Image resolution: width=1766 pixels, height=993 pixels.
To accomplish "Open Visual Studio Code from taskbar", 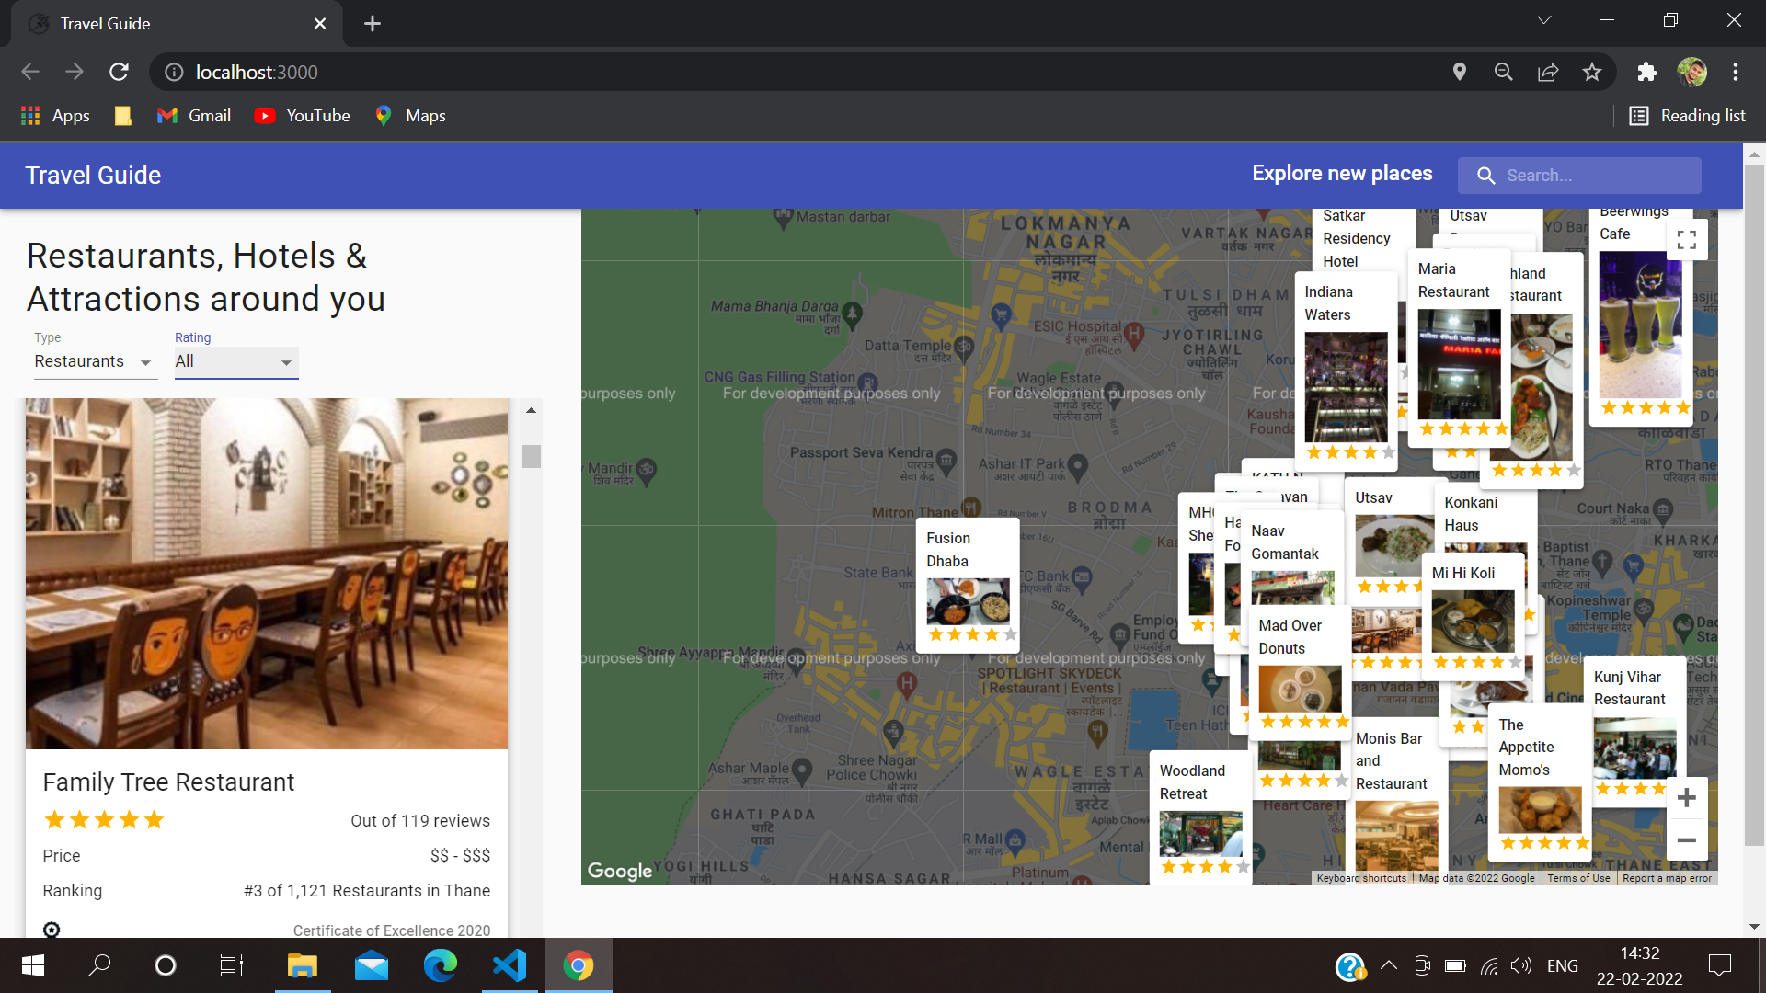I will [x=510, y=965].
